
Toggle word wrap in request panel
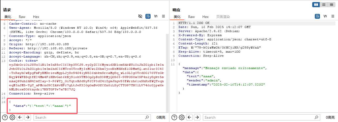click(x=148, y=16)
